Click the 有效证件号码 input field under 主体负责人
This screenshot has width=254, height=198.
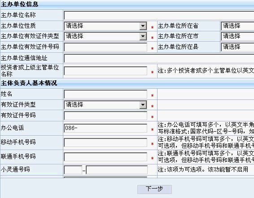[105, 116]
